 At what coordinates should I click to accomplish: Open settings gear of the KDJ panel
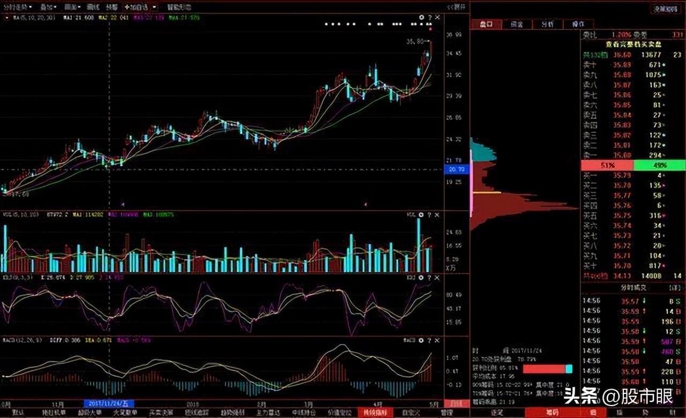pyautogui.click(x=421, y=278)
